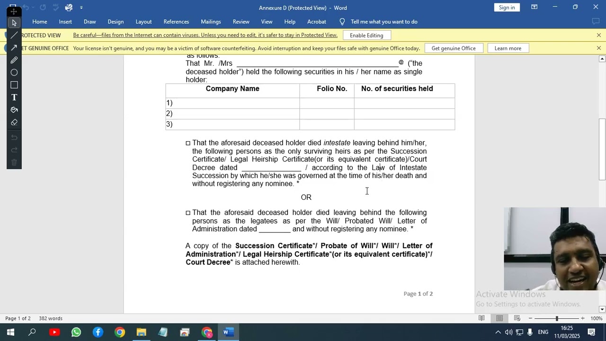Open YouTube from the taskbar
This screenshot has height=341, width=606.
tap(54, 332)
